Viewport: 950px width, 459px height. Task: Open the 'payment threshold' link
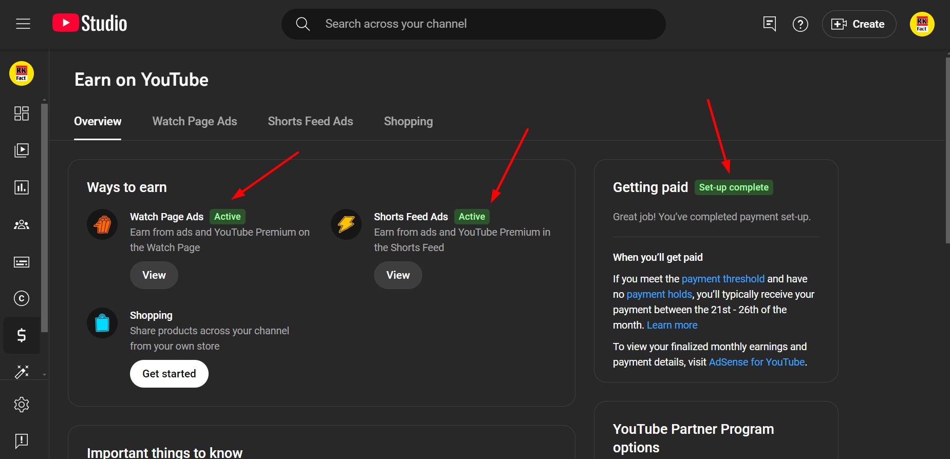click(723, 279)
